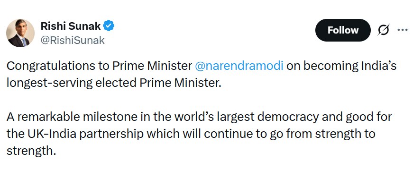Click the phrase longest-serving elected Prime Minister

pos(113,83)
